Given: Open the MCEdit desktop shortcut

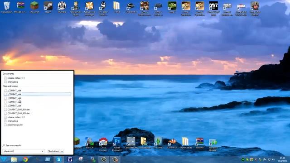Looking at the screenshot, I should tap(20, 7).
